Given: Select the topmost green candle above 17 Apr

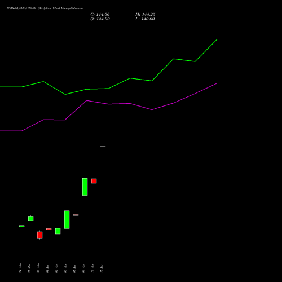Looking at the screenshot, I should (103, 147).
